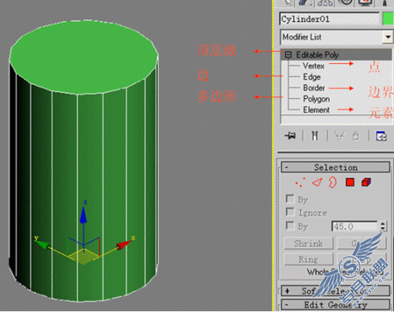Click the Whole Object Selected status text
This screenshot has height=312, width=394.
pyautogui.click(x=345, y=272)
